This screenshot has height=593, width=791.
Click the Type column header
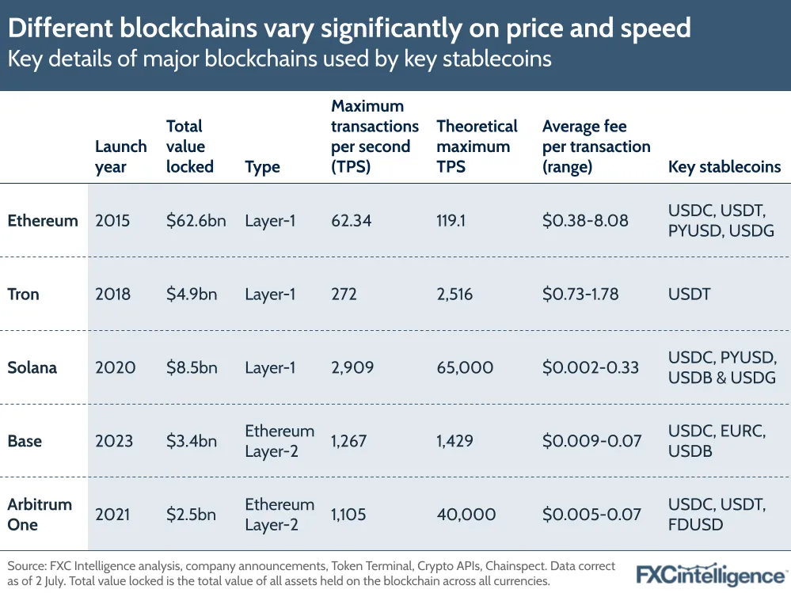[x=262, y=166]
